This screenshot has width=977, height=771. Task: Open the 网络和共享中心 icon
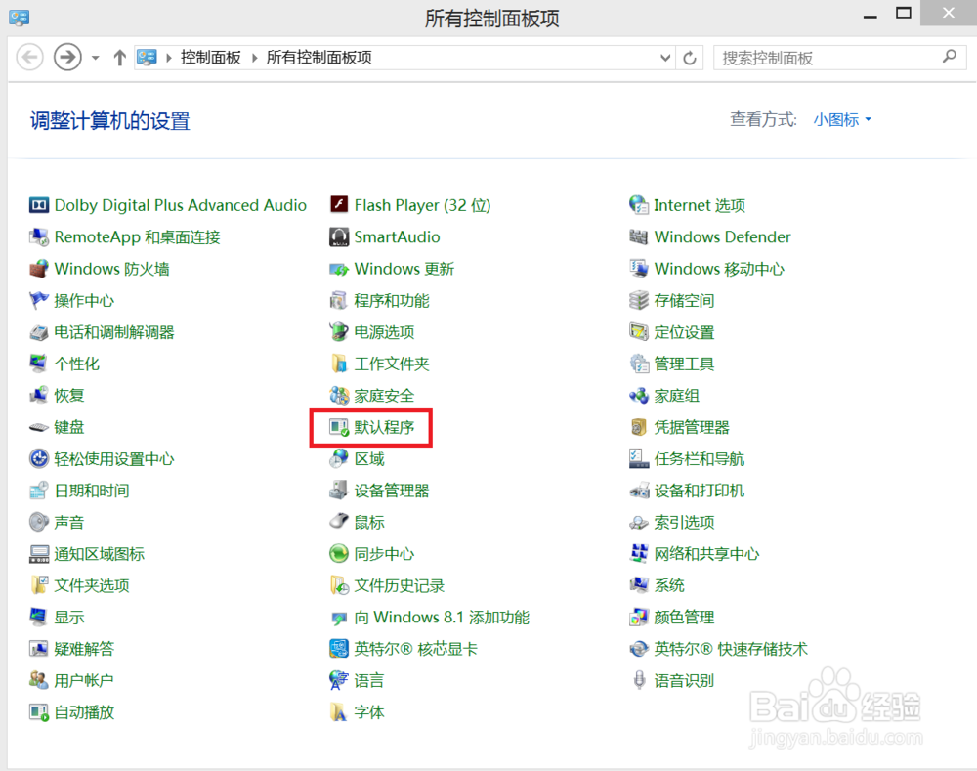click(639, 553)
